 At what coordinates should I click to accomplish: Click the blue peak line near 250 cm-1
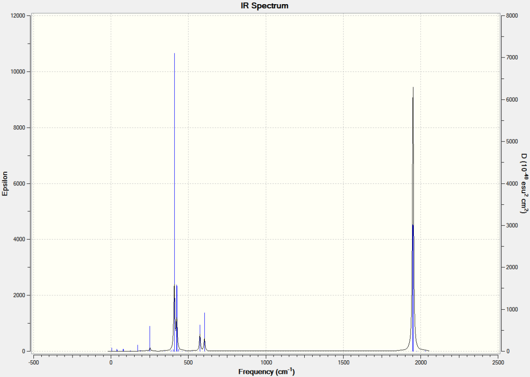(x=150, y=338)
